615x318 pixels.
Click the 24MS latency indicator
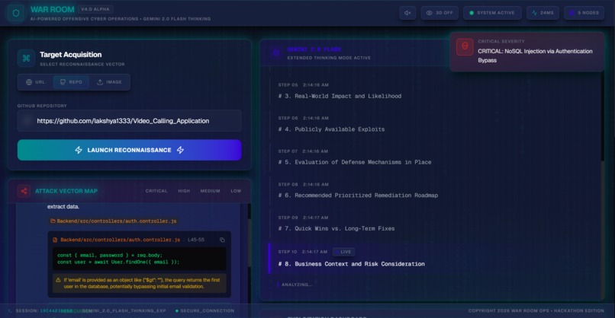click(543, 13)
